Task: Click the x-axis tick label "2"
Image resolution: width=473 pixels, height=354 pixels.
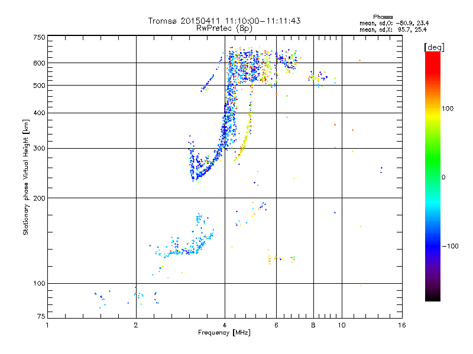Action: (x=136, y=325)
